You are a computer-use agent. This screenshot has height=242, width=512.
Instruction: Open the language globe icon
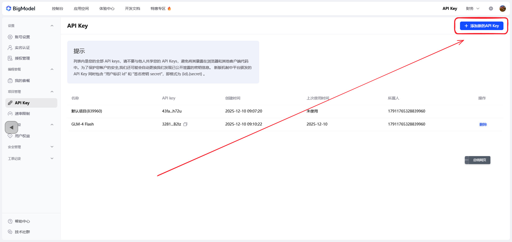[x=491, y=9]
